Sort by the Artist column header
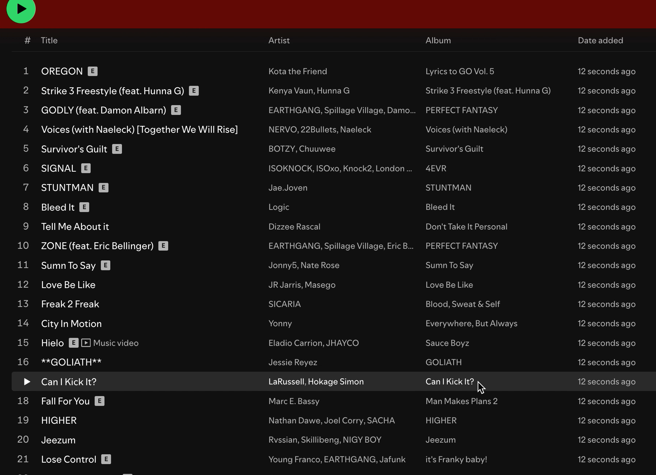 click(x=279, y=40)
